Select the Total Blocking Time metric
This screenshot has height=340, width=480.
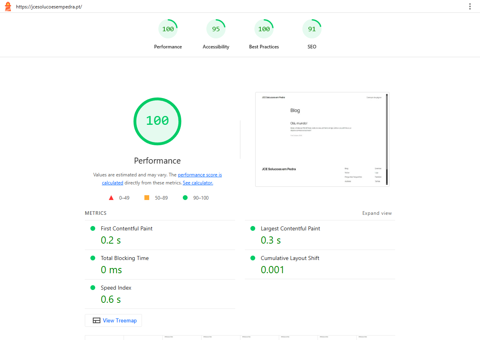(x=160, y=265)
